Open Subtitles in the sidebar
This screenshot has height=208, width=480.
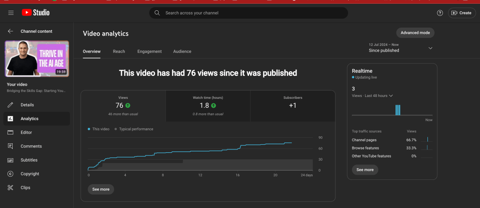(x=37, y=160)
